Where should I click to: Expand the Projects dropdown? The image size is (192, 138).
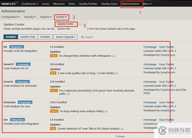pyautogui.click(x=46, y=17)
